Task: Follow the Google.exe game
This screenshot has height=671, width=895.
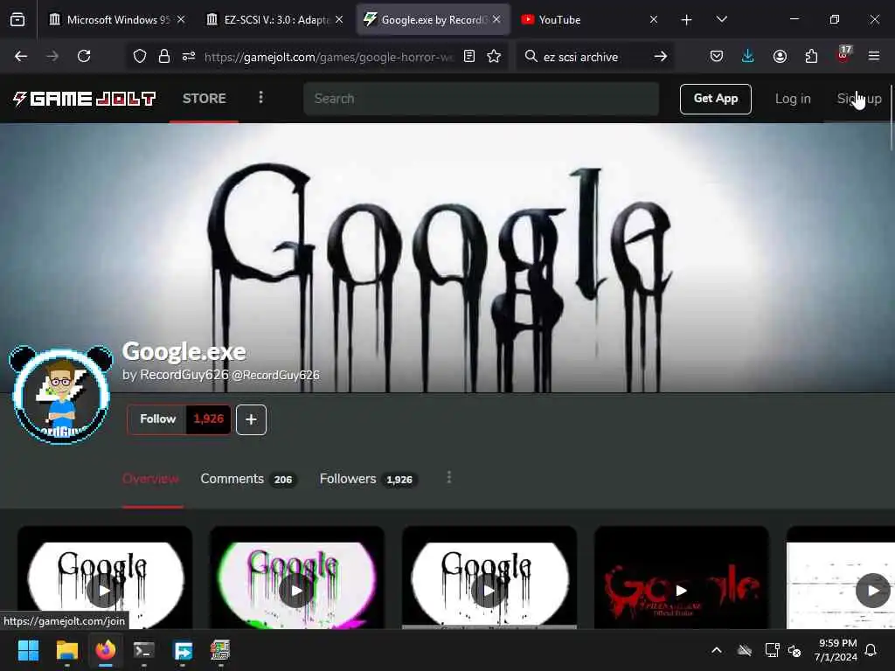Action: [x=156, y=419]
